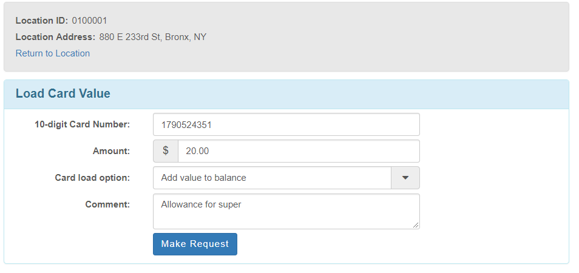Click the 'Amount:' field label
Screen dimensions: 579x273
(111, 151)
